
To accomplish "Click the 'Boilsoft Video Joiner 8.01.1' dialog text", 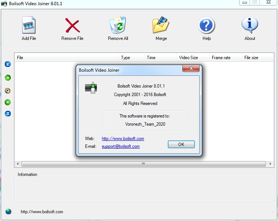I will [x=141, y=86].
